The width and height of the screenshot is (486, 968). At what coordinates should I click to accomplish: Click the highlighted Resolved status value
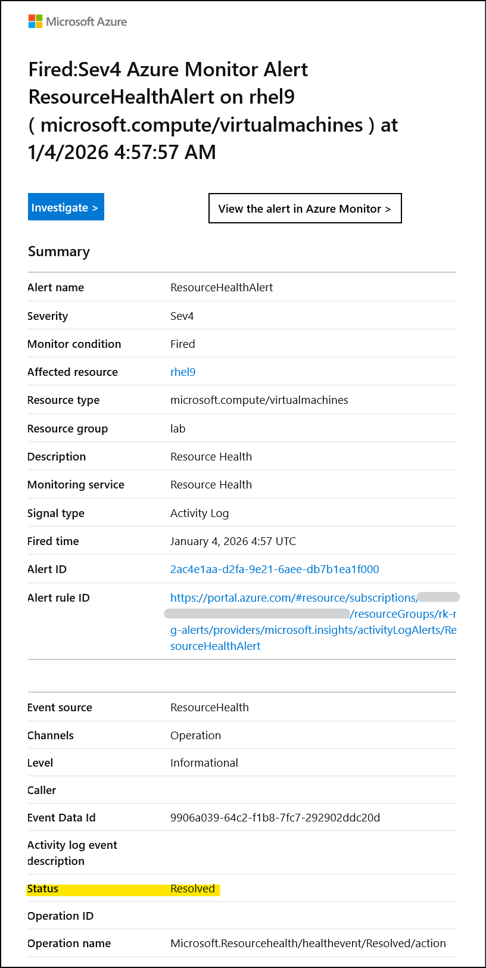pyautogui.click(x=192, y=888)
